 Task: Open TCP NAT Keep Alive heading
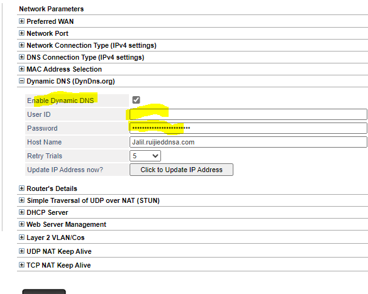[59, 265]
